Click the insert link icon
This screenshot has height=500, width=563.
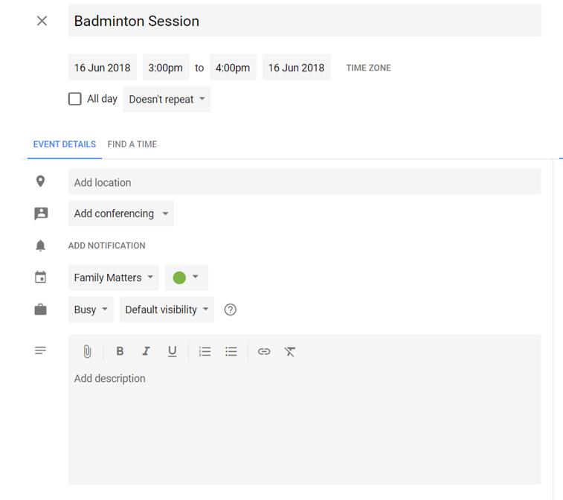click(x=264, y=351)
